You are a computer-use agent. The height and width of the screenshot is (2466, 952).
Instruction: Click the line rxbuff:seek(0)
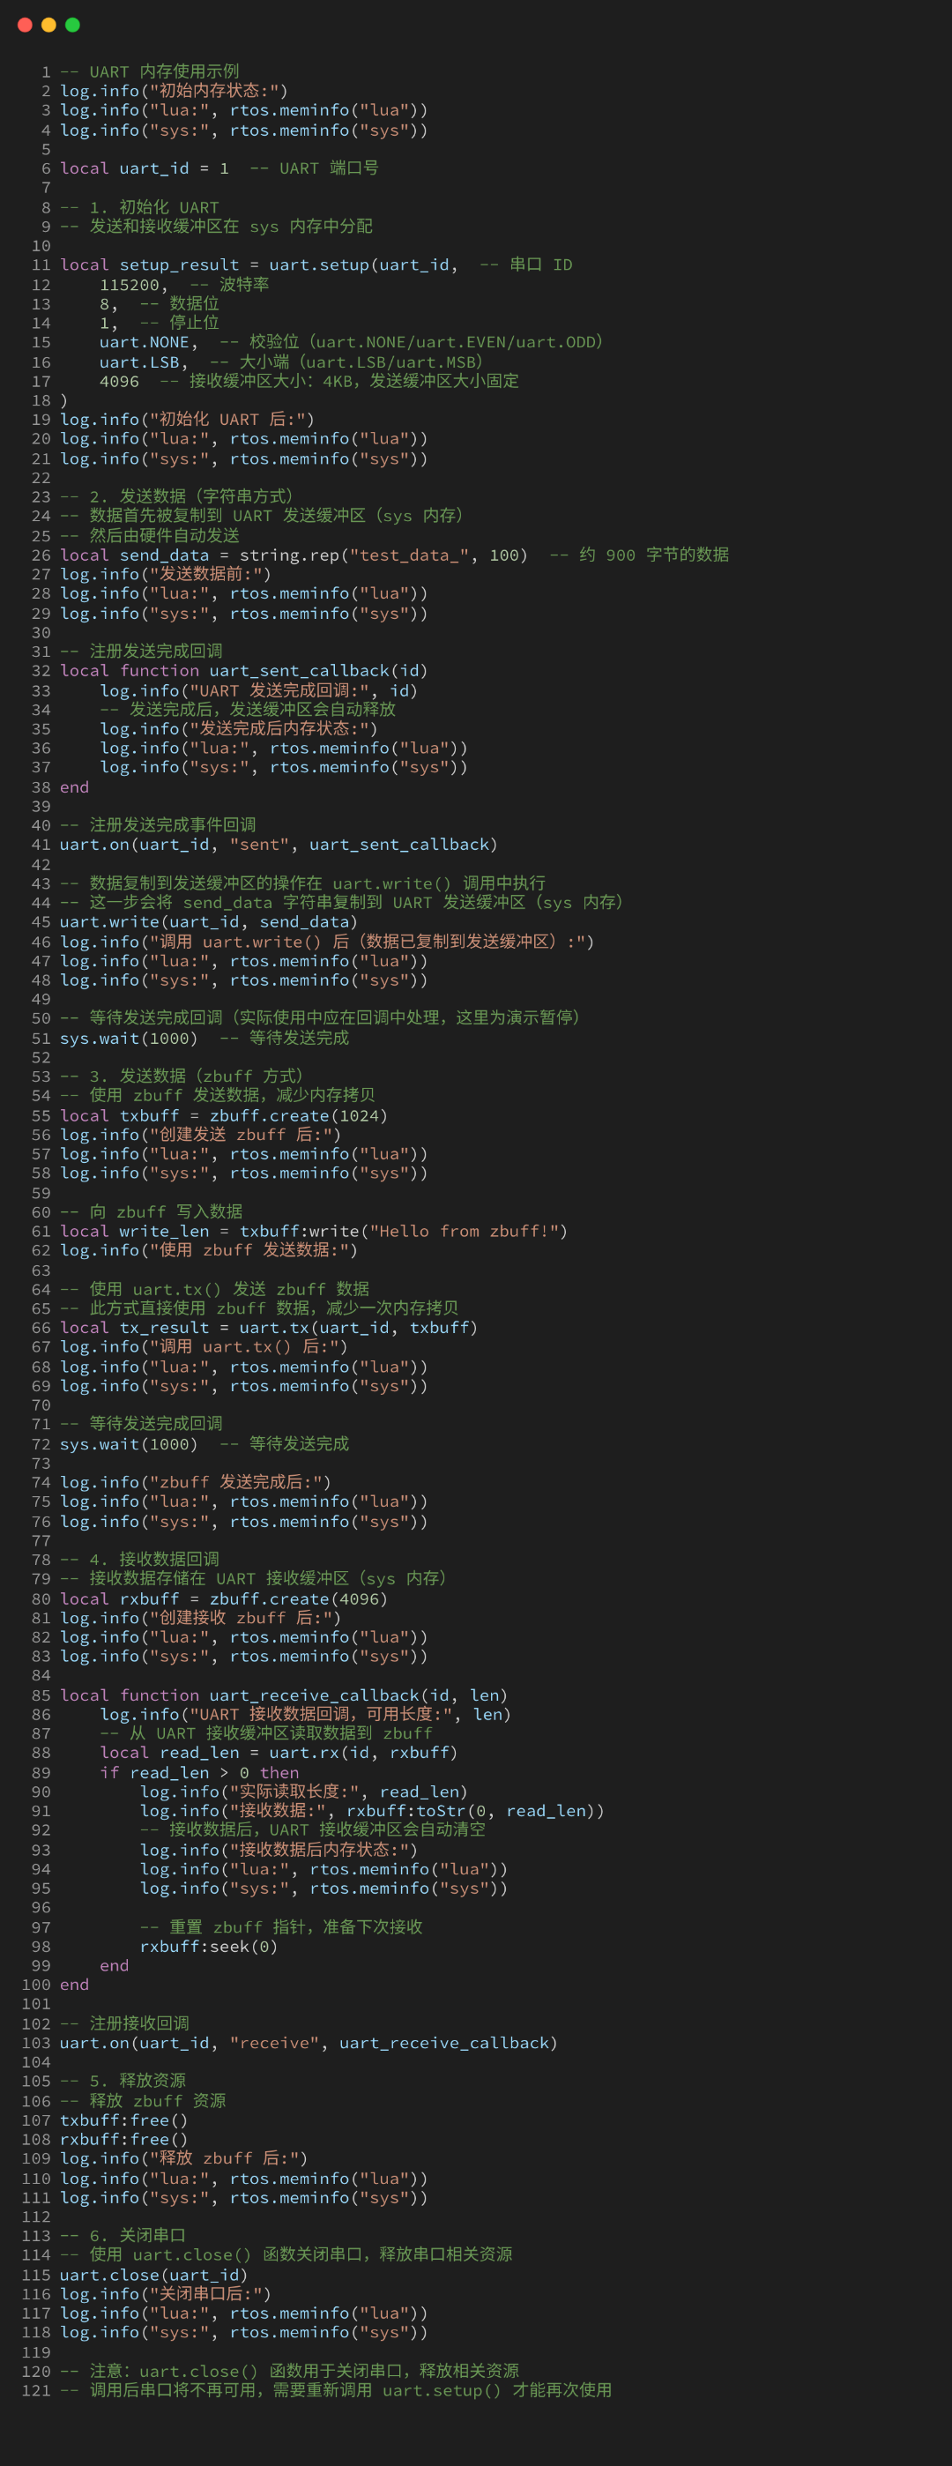(x=209, y=1948)
